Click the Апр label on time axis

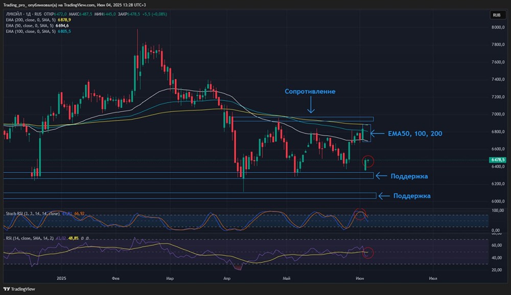(x=227, y=278)
